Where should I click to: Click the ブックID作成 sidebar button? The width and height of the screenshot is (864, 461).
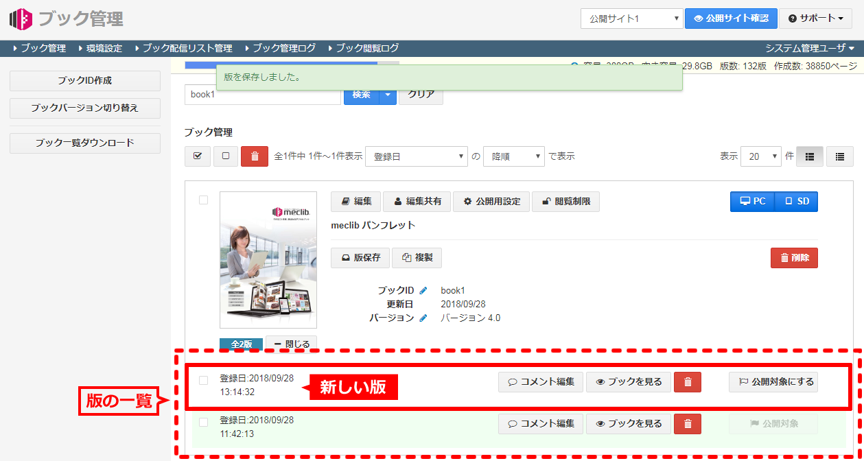[85, 81]
